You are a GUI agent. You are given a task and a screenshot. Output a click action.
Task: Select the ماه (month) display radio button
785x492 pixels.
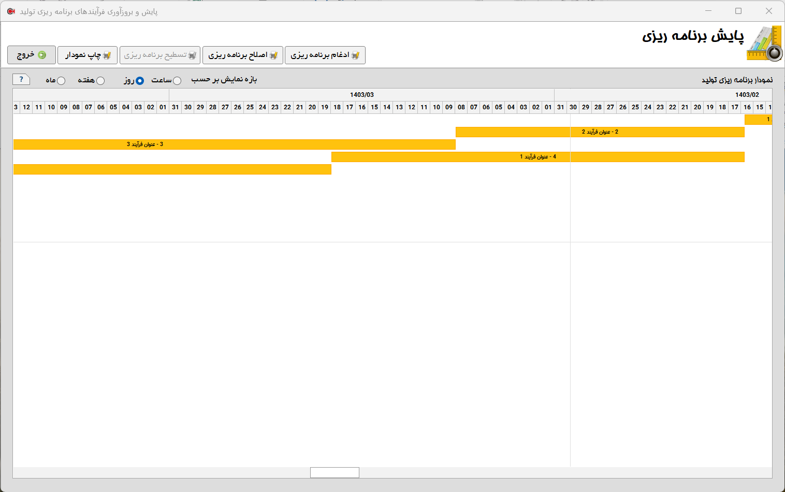tap(61, 81)
